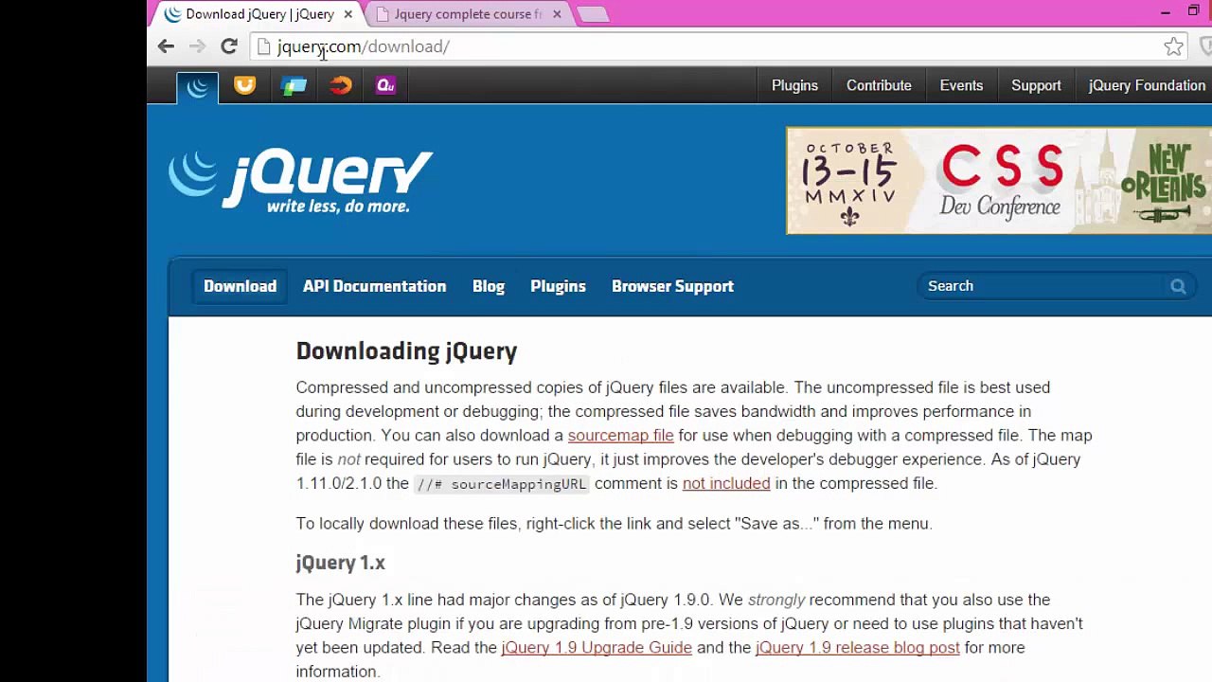Switch to Jquery complete course tab

click(x=468, y=14)
